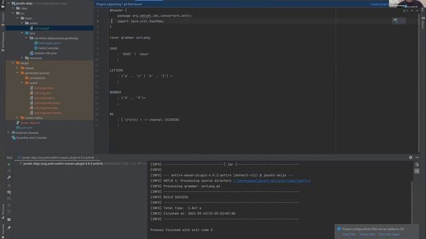Collapse the target folder
Screen dimensions: 426x239
click(13, 63)
